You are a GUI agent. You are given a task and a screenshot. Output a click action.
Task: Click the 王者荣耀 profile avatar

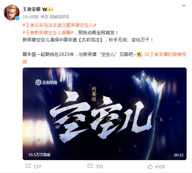tap(11, 13)
